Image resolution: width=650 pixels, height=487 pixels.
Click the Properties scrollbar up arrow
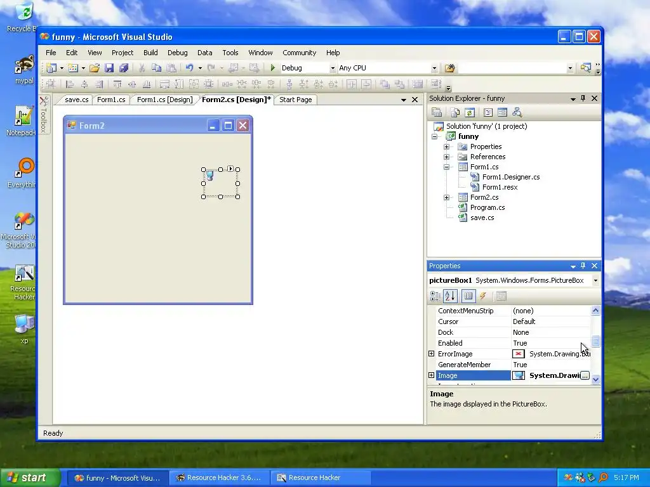[x=595, y=310]
